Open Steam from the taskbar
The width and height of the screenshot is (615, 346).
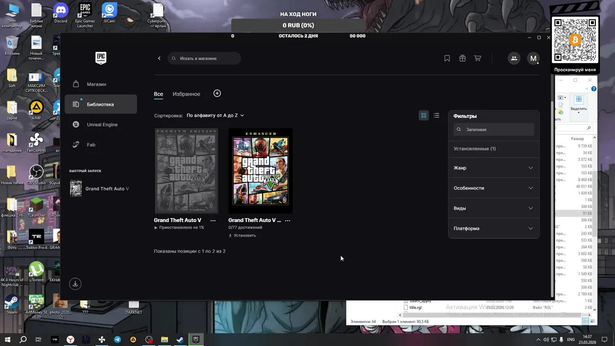pos(180,339)
